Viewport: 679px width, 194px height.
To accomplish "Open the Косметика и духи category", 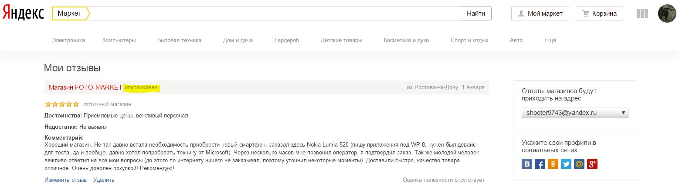I will point(406,40).
